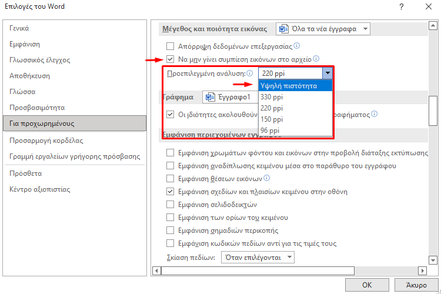This screenshot has width=441, height=294.
Task: Tick Εμφάνιση θέσεων εικόνων checkbox
Action: pos(170,178)
